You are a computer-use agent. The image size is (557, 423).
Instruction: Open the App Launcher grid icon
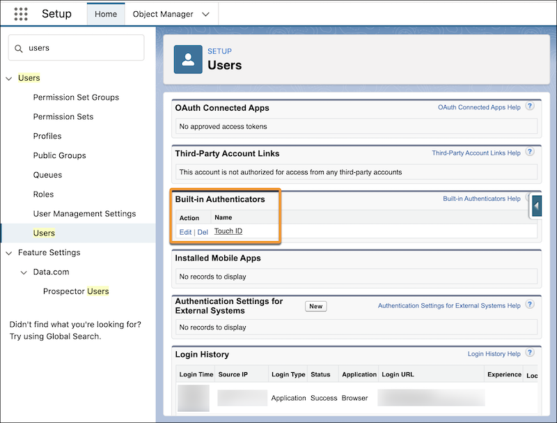coord(21,14)
